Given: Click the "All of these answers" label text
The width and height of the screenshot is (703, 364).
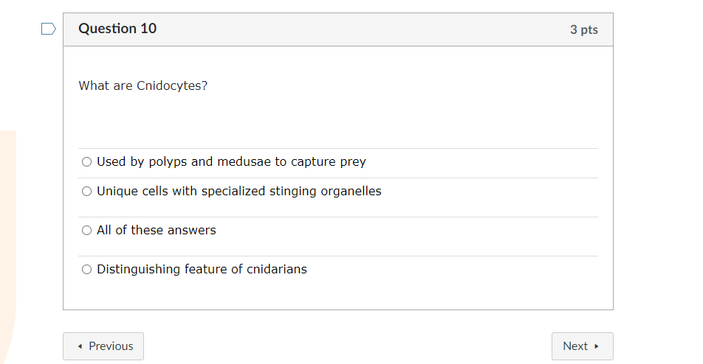Looking at the screenshot, I should [x=157, y=231].
